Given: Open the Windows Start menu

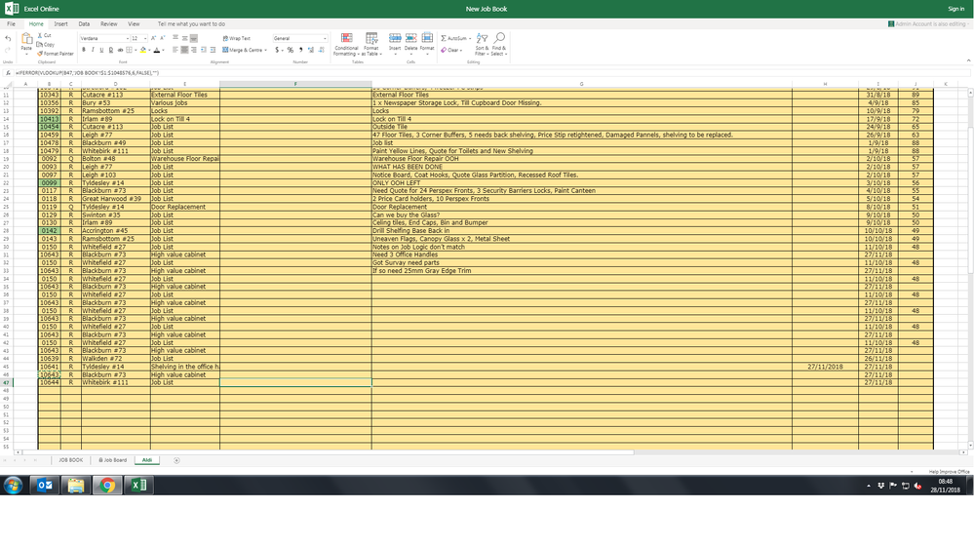Looking at the screenshot, I should click(x=13, y=486).
